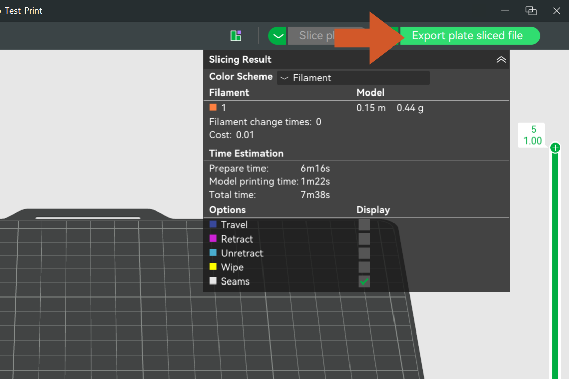Click the model weight 0.44 g
The height and width of the screenshot is (379, 569).
410,108
